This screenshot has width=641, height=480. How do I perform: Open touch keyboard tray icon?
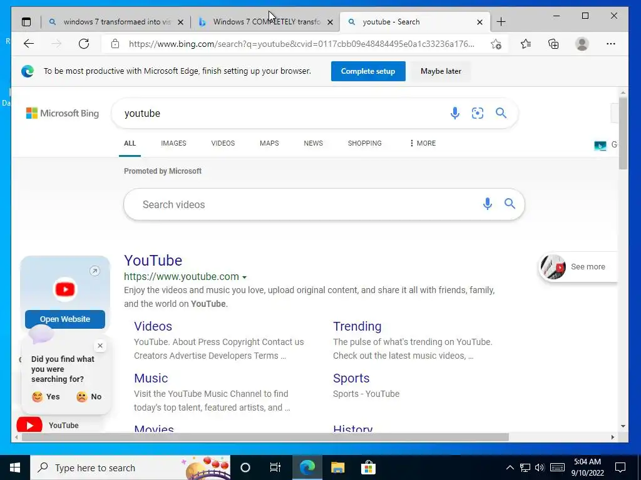[x=557, y=467]
